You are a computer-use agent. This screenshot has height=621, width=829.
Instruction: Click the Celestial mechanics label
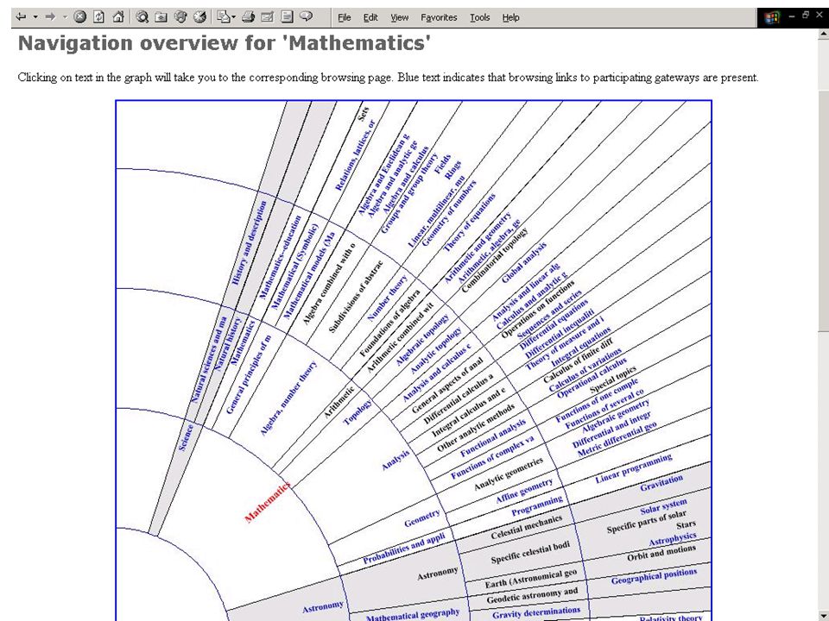click(526, 528)
